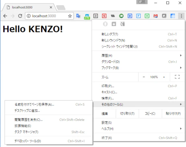Click the gray square extension icon next to Gmail

164,16
